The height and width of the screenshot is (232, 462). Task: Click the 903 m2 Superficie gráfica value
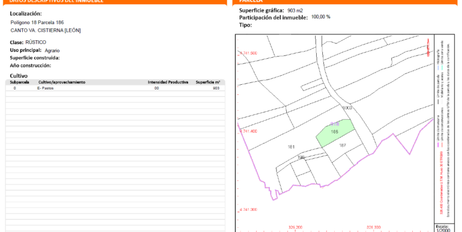click(295, 11)
